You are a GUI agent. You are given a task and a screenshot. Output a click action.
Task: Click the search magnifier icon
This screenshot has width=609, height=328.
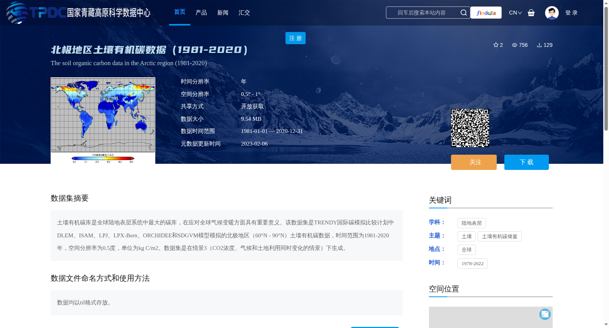[x=464, y=13]
